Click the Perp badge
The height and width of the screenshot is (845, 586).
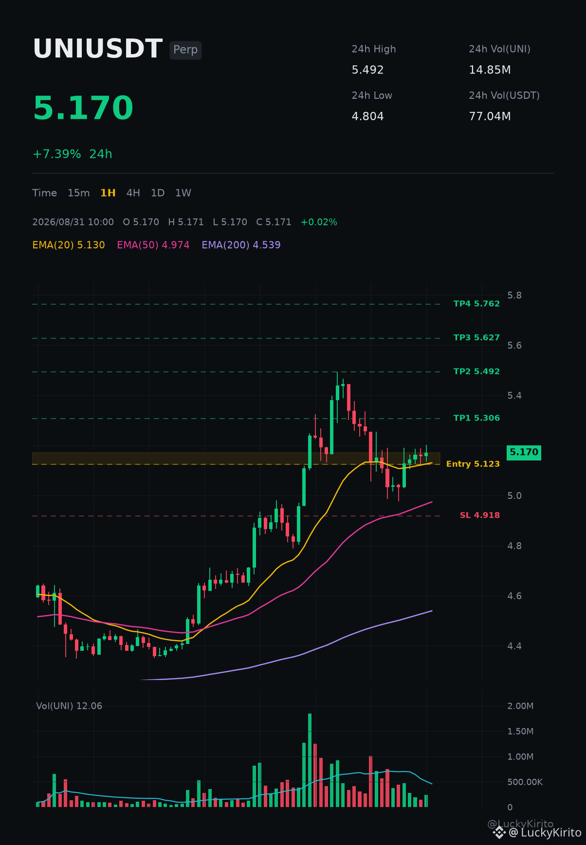[185, 50]
